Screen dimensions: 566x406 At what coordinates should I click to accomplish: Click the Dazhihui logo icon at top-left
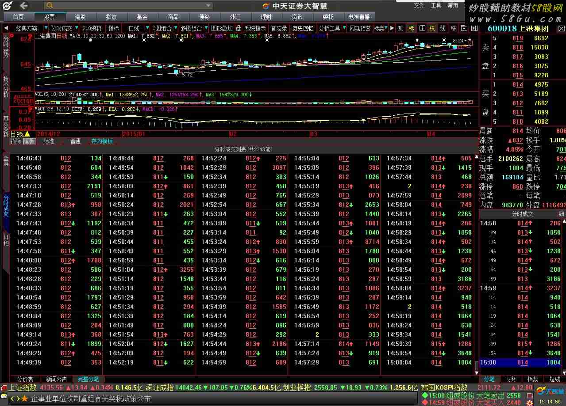click(8, 6)
